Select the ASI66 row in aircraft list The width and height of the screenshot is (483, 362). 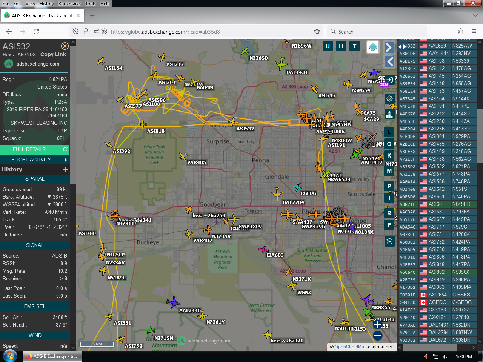(x=437, y=204)
